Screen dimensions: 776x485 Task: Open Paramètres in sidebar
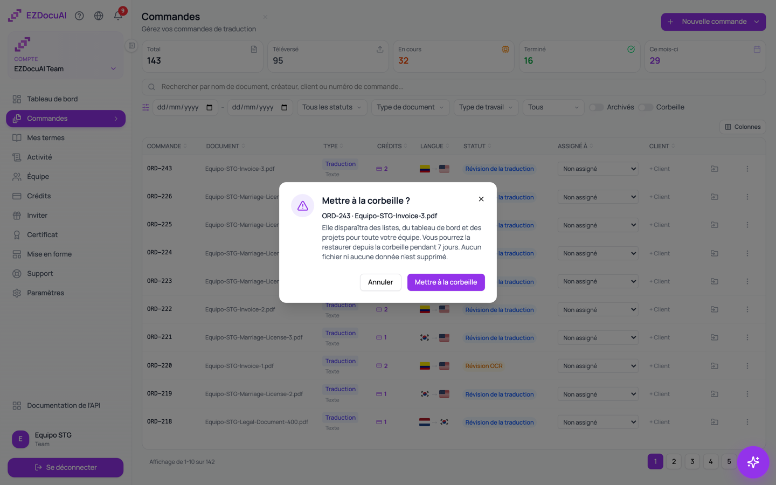(66, 293)
